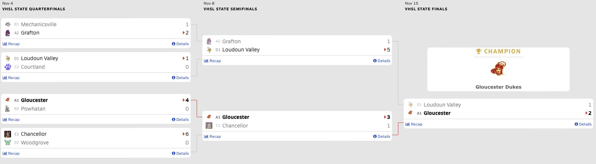Image resolution: width=596 pixels, height=164 pixels.
Task: Click Loudoun Valley Vikings logo in quarterfinals
Action: [x=8, y=58]
